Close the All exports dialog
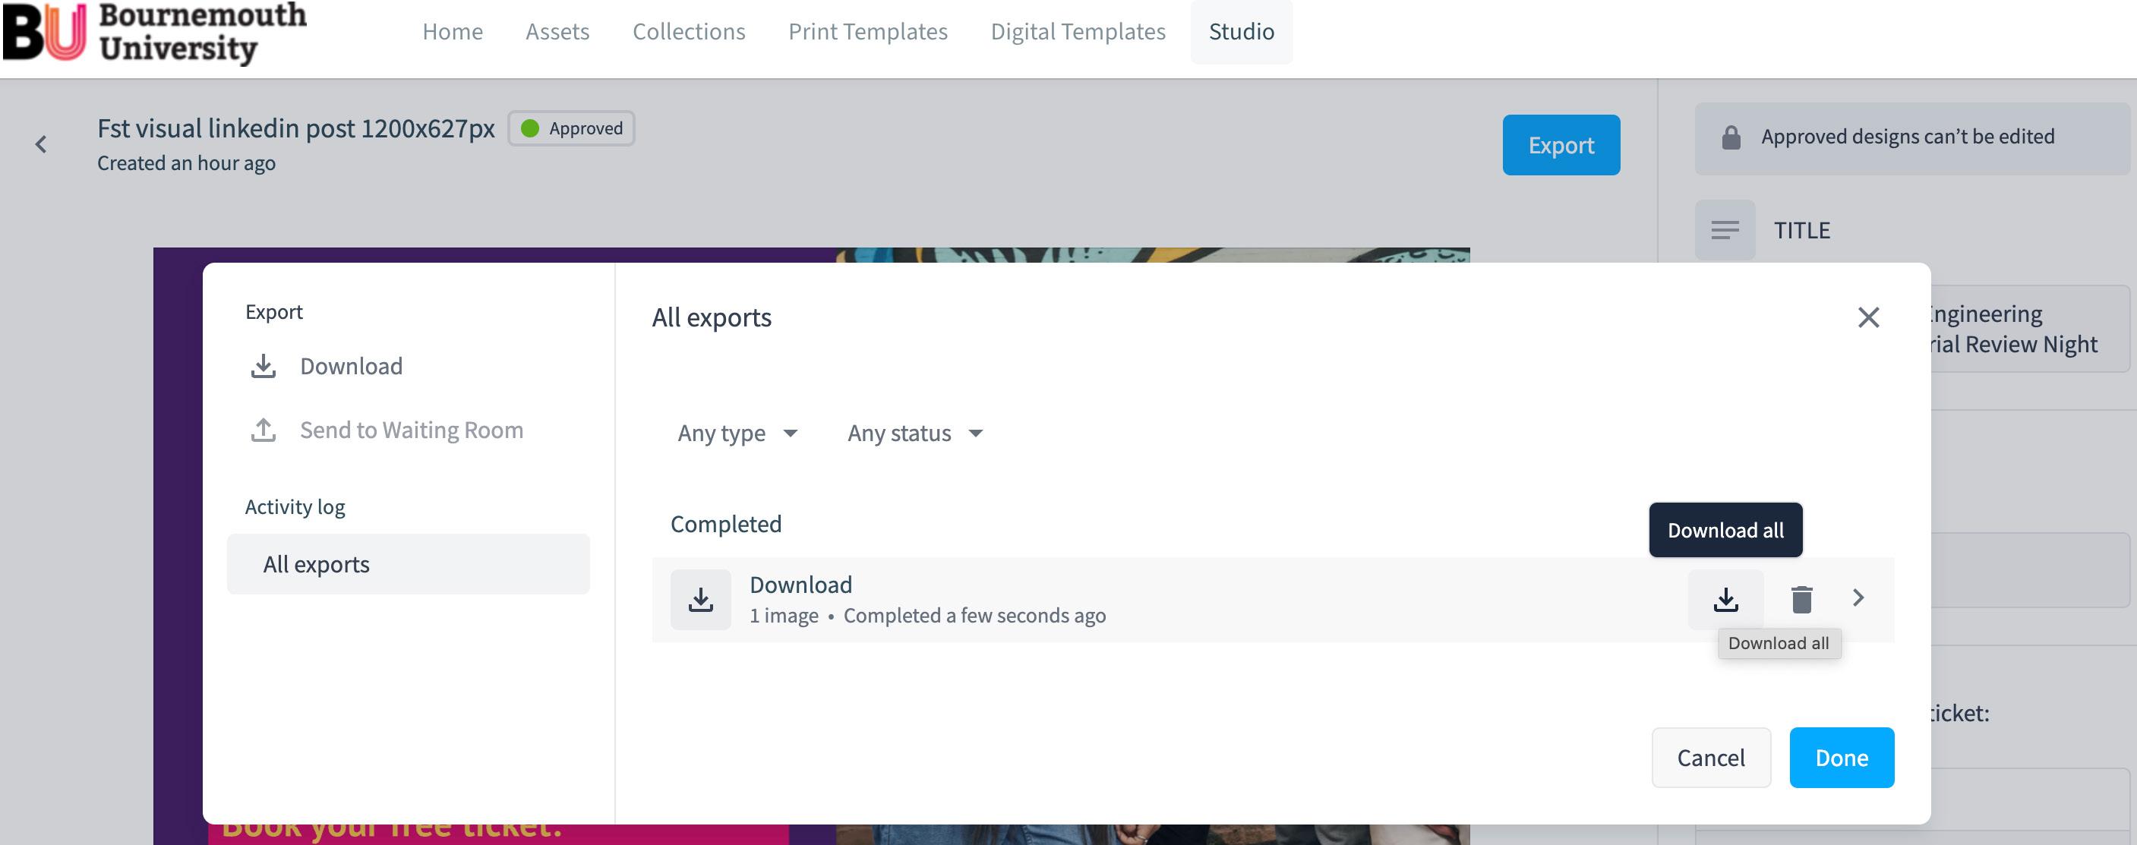 click(1868, 317)
